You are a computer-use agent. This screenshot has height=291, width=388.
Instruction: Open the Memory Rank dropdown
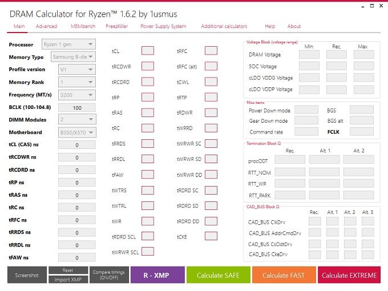coord(77,82)
